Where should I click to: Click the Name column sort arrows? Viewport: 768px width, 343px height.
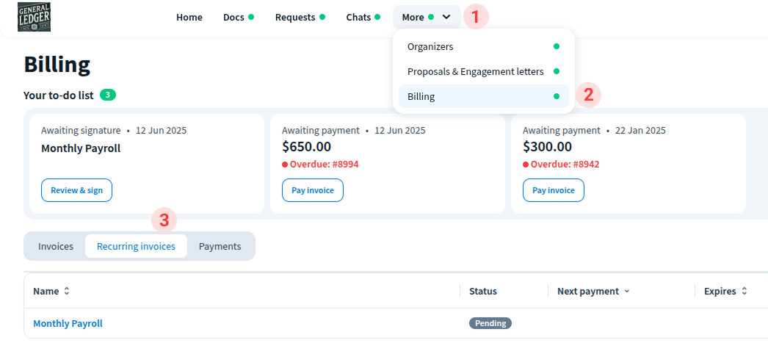click(x=67, y=292)
